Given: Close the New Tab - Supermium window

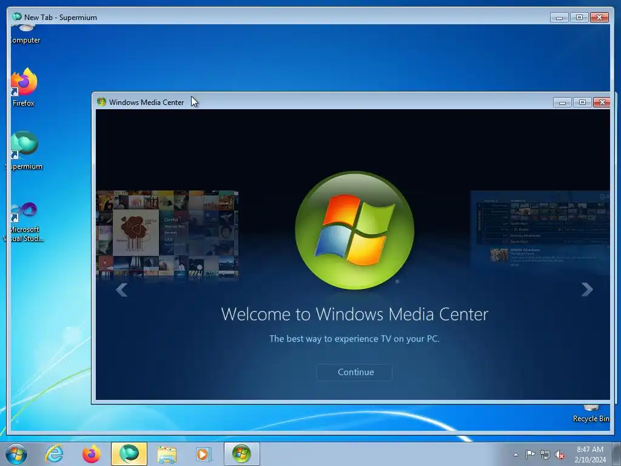Looking at the screenshot, I should tap(599, 18).
